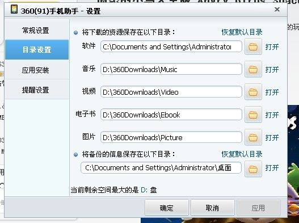The image size is (299, 223).
Task: Restore default directory for backup info
Action: (x=242, y=154)
